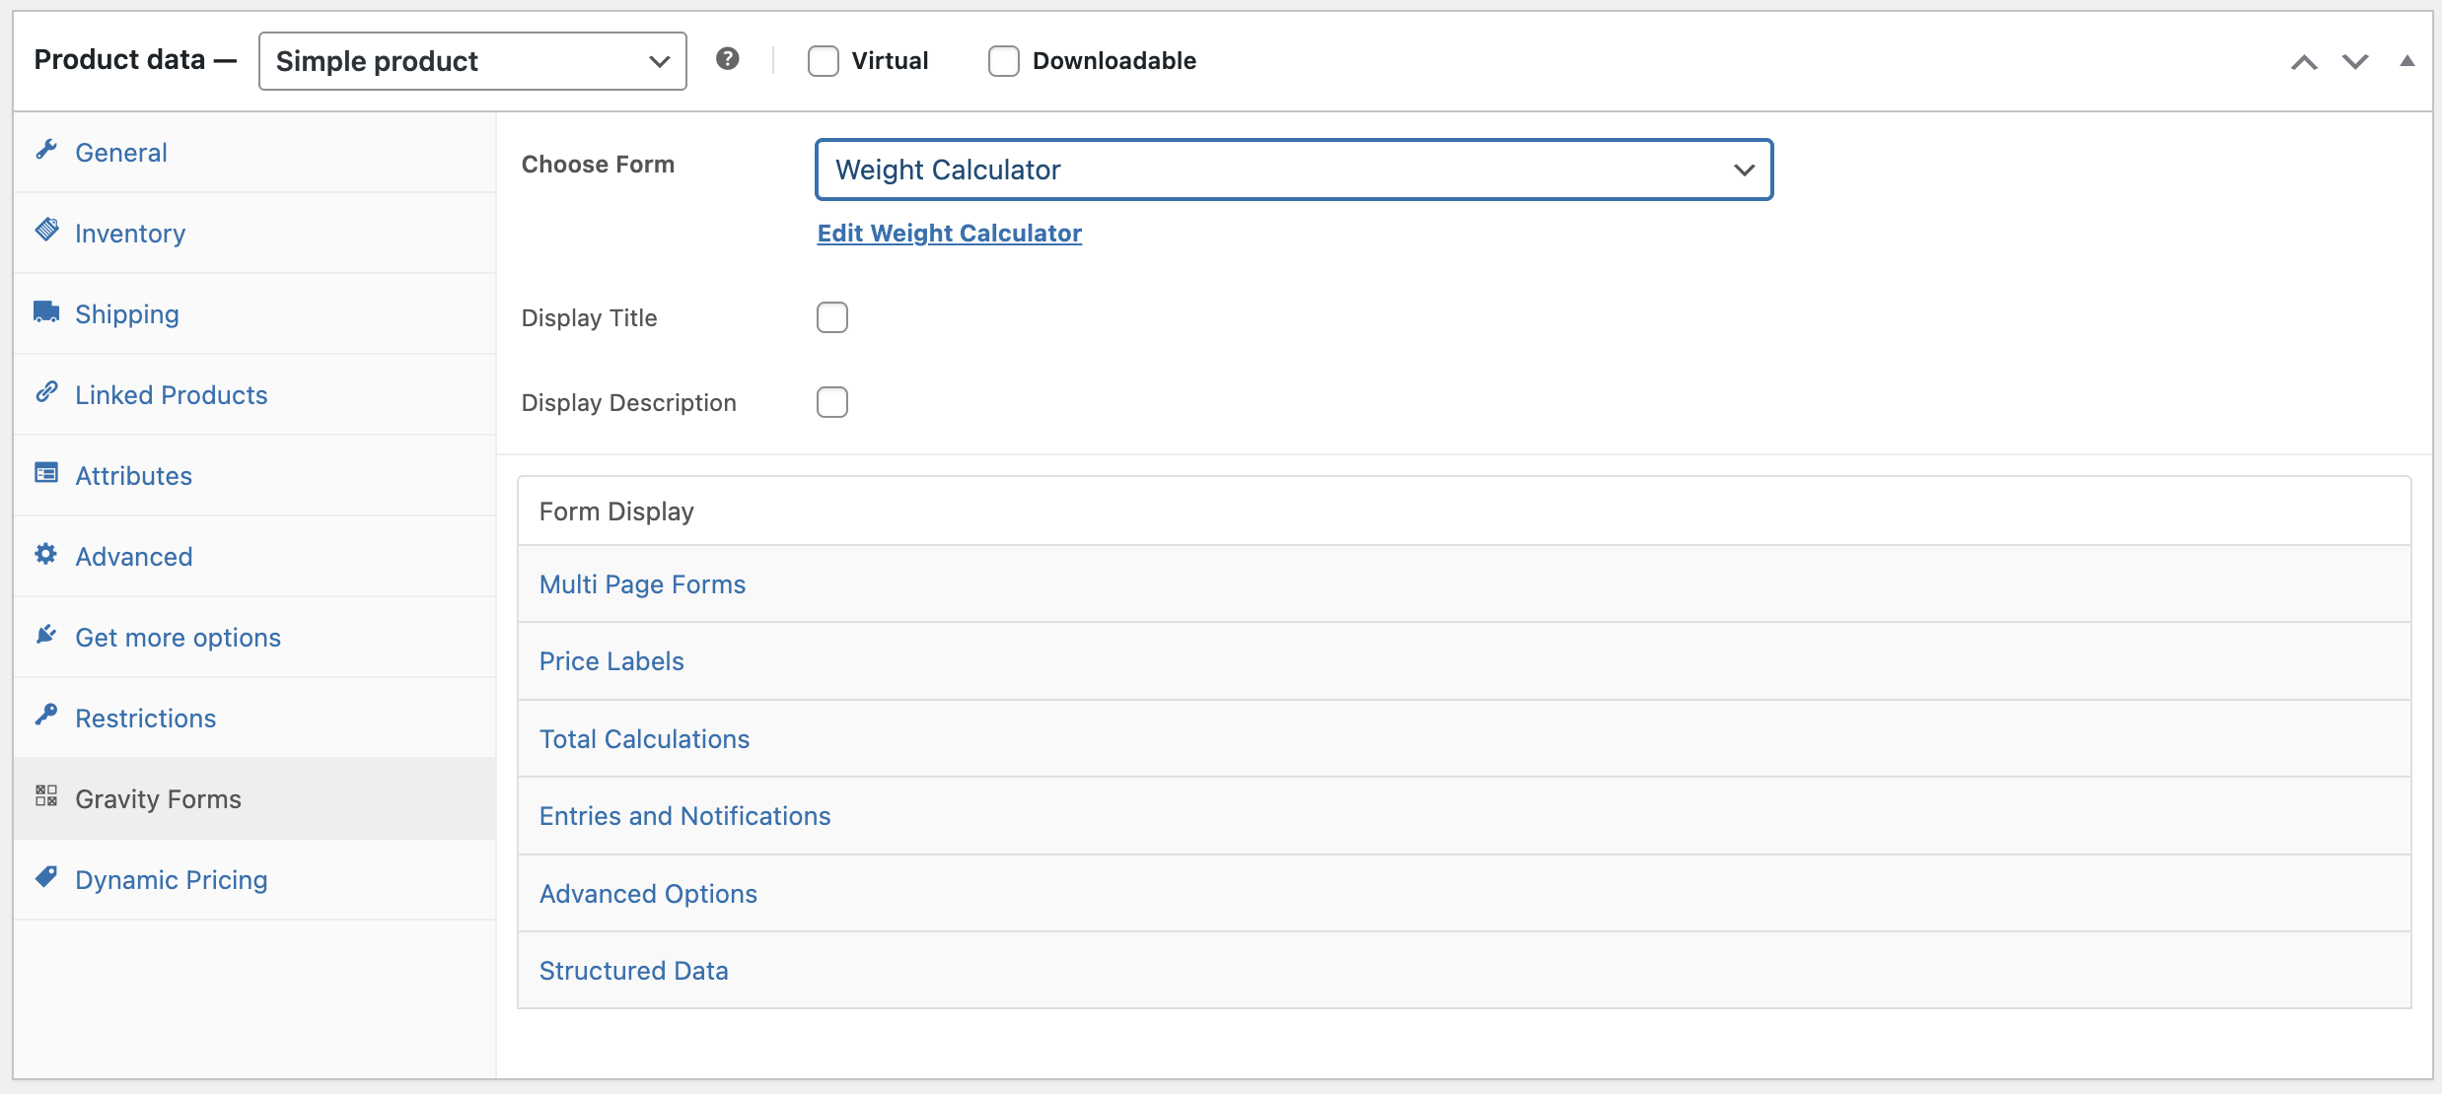Expand the Price Labels section

point(610,660)
